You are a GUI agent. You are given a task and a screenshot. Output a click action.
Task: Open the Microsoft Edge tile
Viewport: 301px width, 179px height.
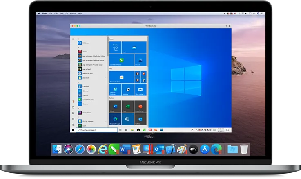coord(115,119)
